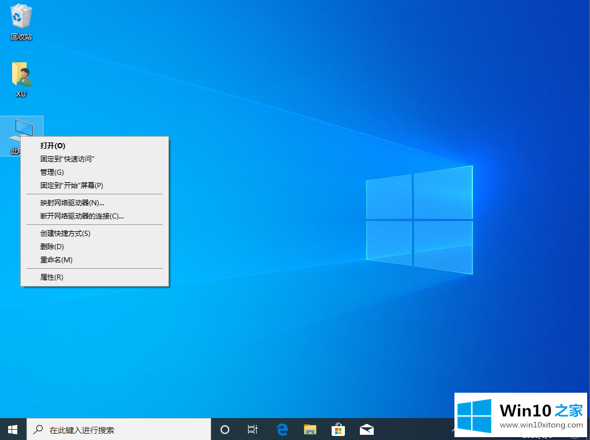This screenshot has width=590, height=440.
Task: Click the taskbar search input box
Action: point(120,430)
